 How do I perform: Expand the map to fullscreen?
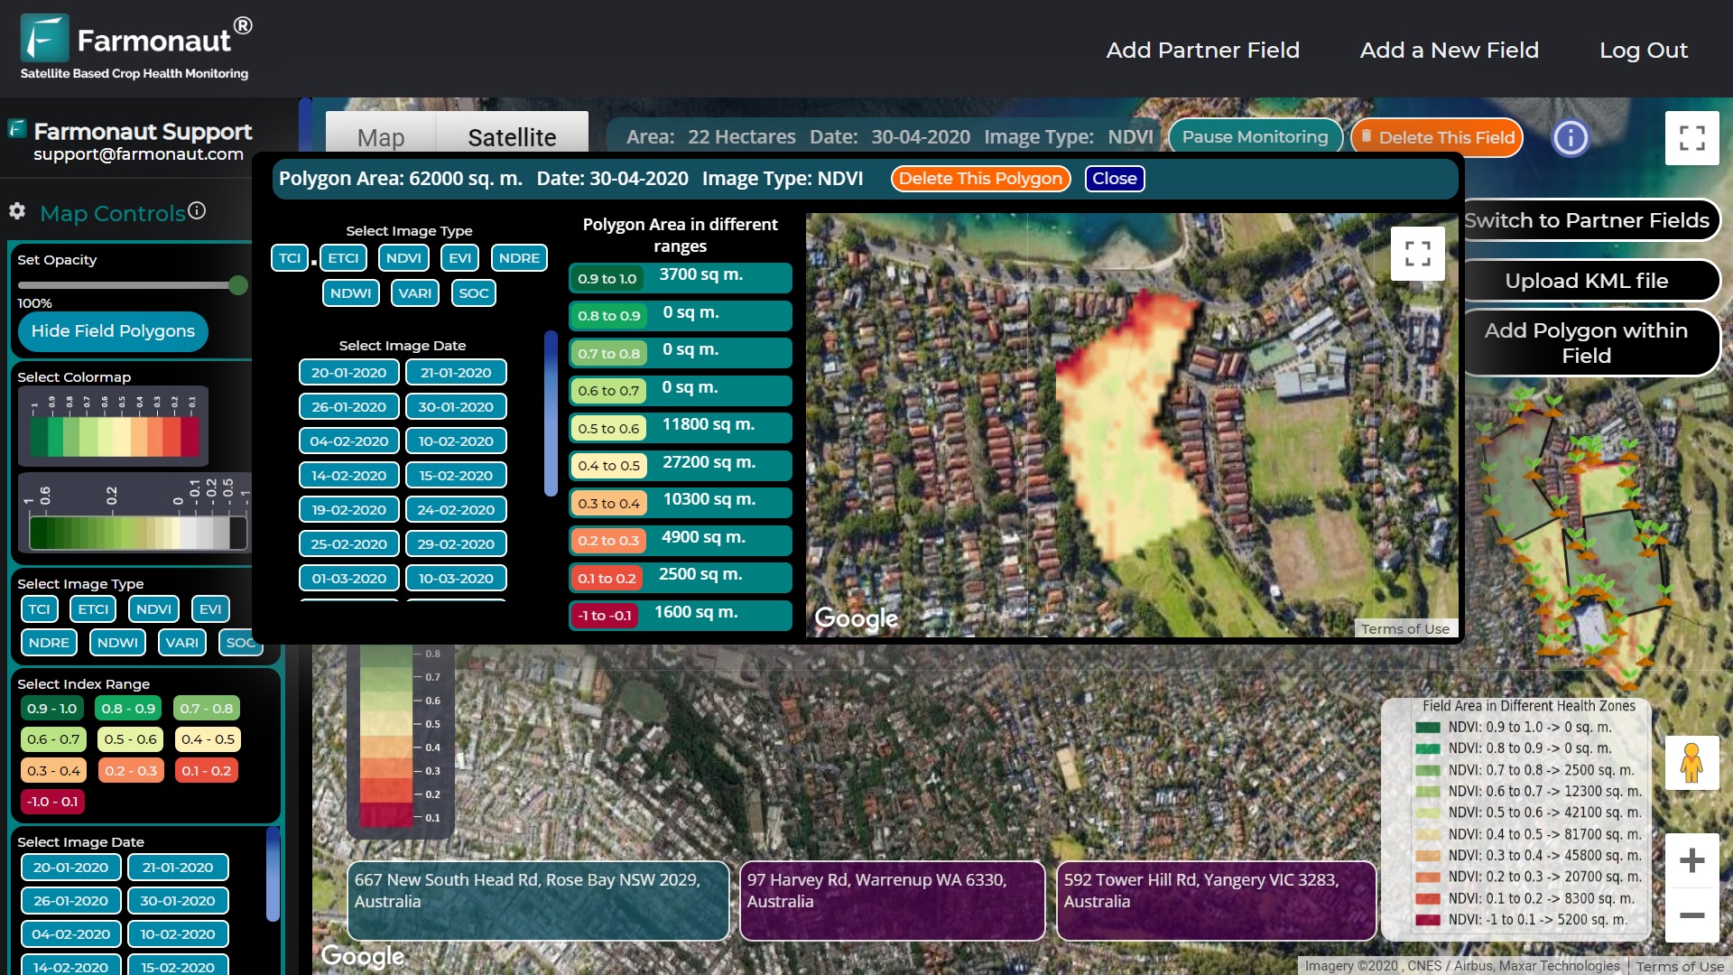[1692, 137]
